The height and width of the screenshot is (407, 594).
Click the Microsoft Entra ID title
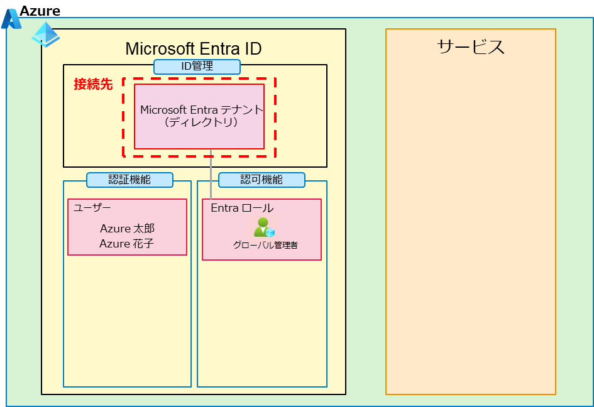point(194,48)
